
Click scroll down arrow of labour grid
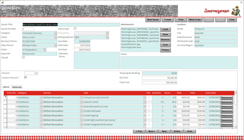click(x=236, y=127)
